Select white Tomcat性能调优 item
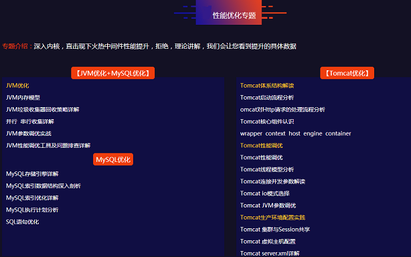The height and width of the screenshot is (257, 411). click(262, 157)
